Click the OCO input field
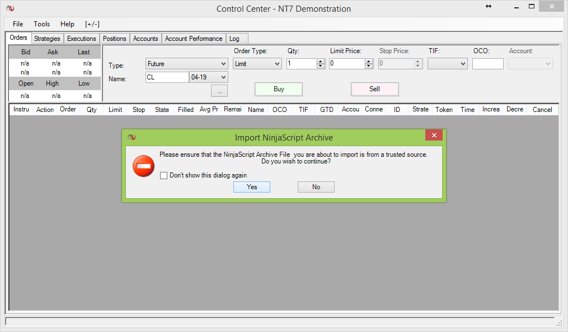The width and height of the screenshot is (568, 332). click(x=488, y=64)
